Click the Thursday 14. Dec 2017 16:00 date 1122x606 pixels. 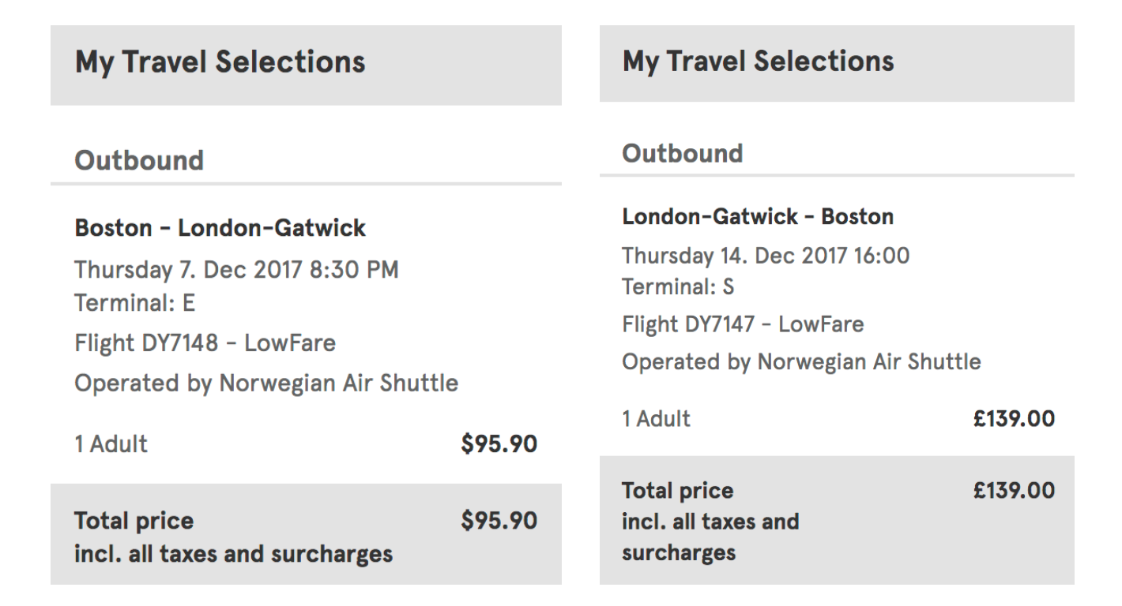pyautogui.click(x=766, y=256)
